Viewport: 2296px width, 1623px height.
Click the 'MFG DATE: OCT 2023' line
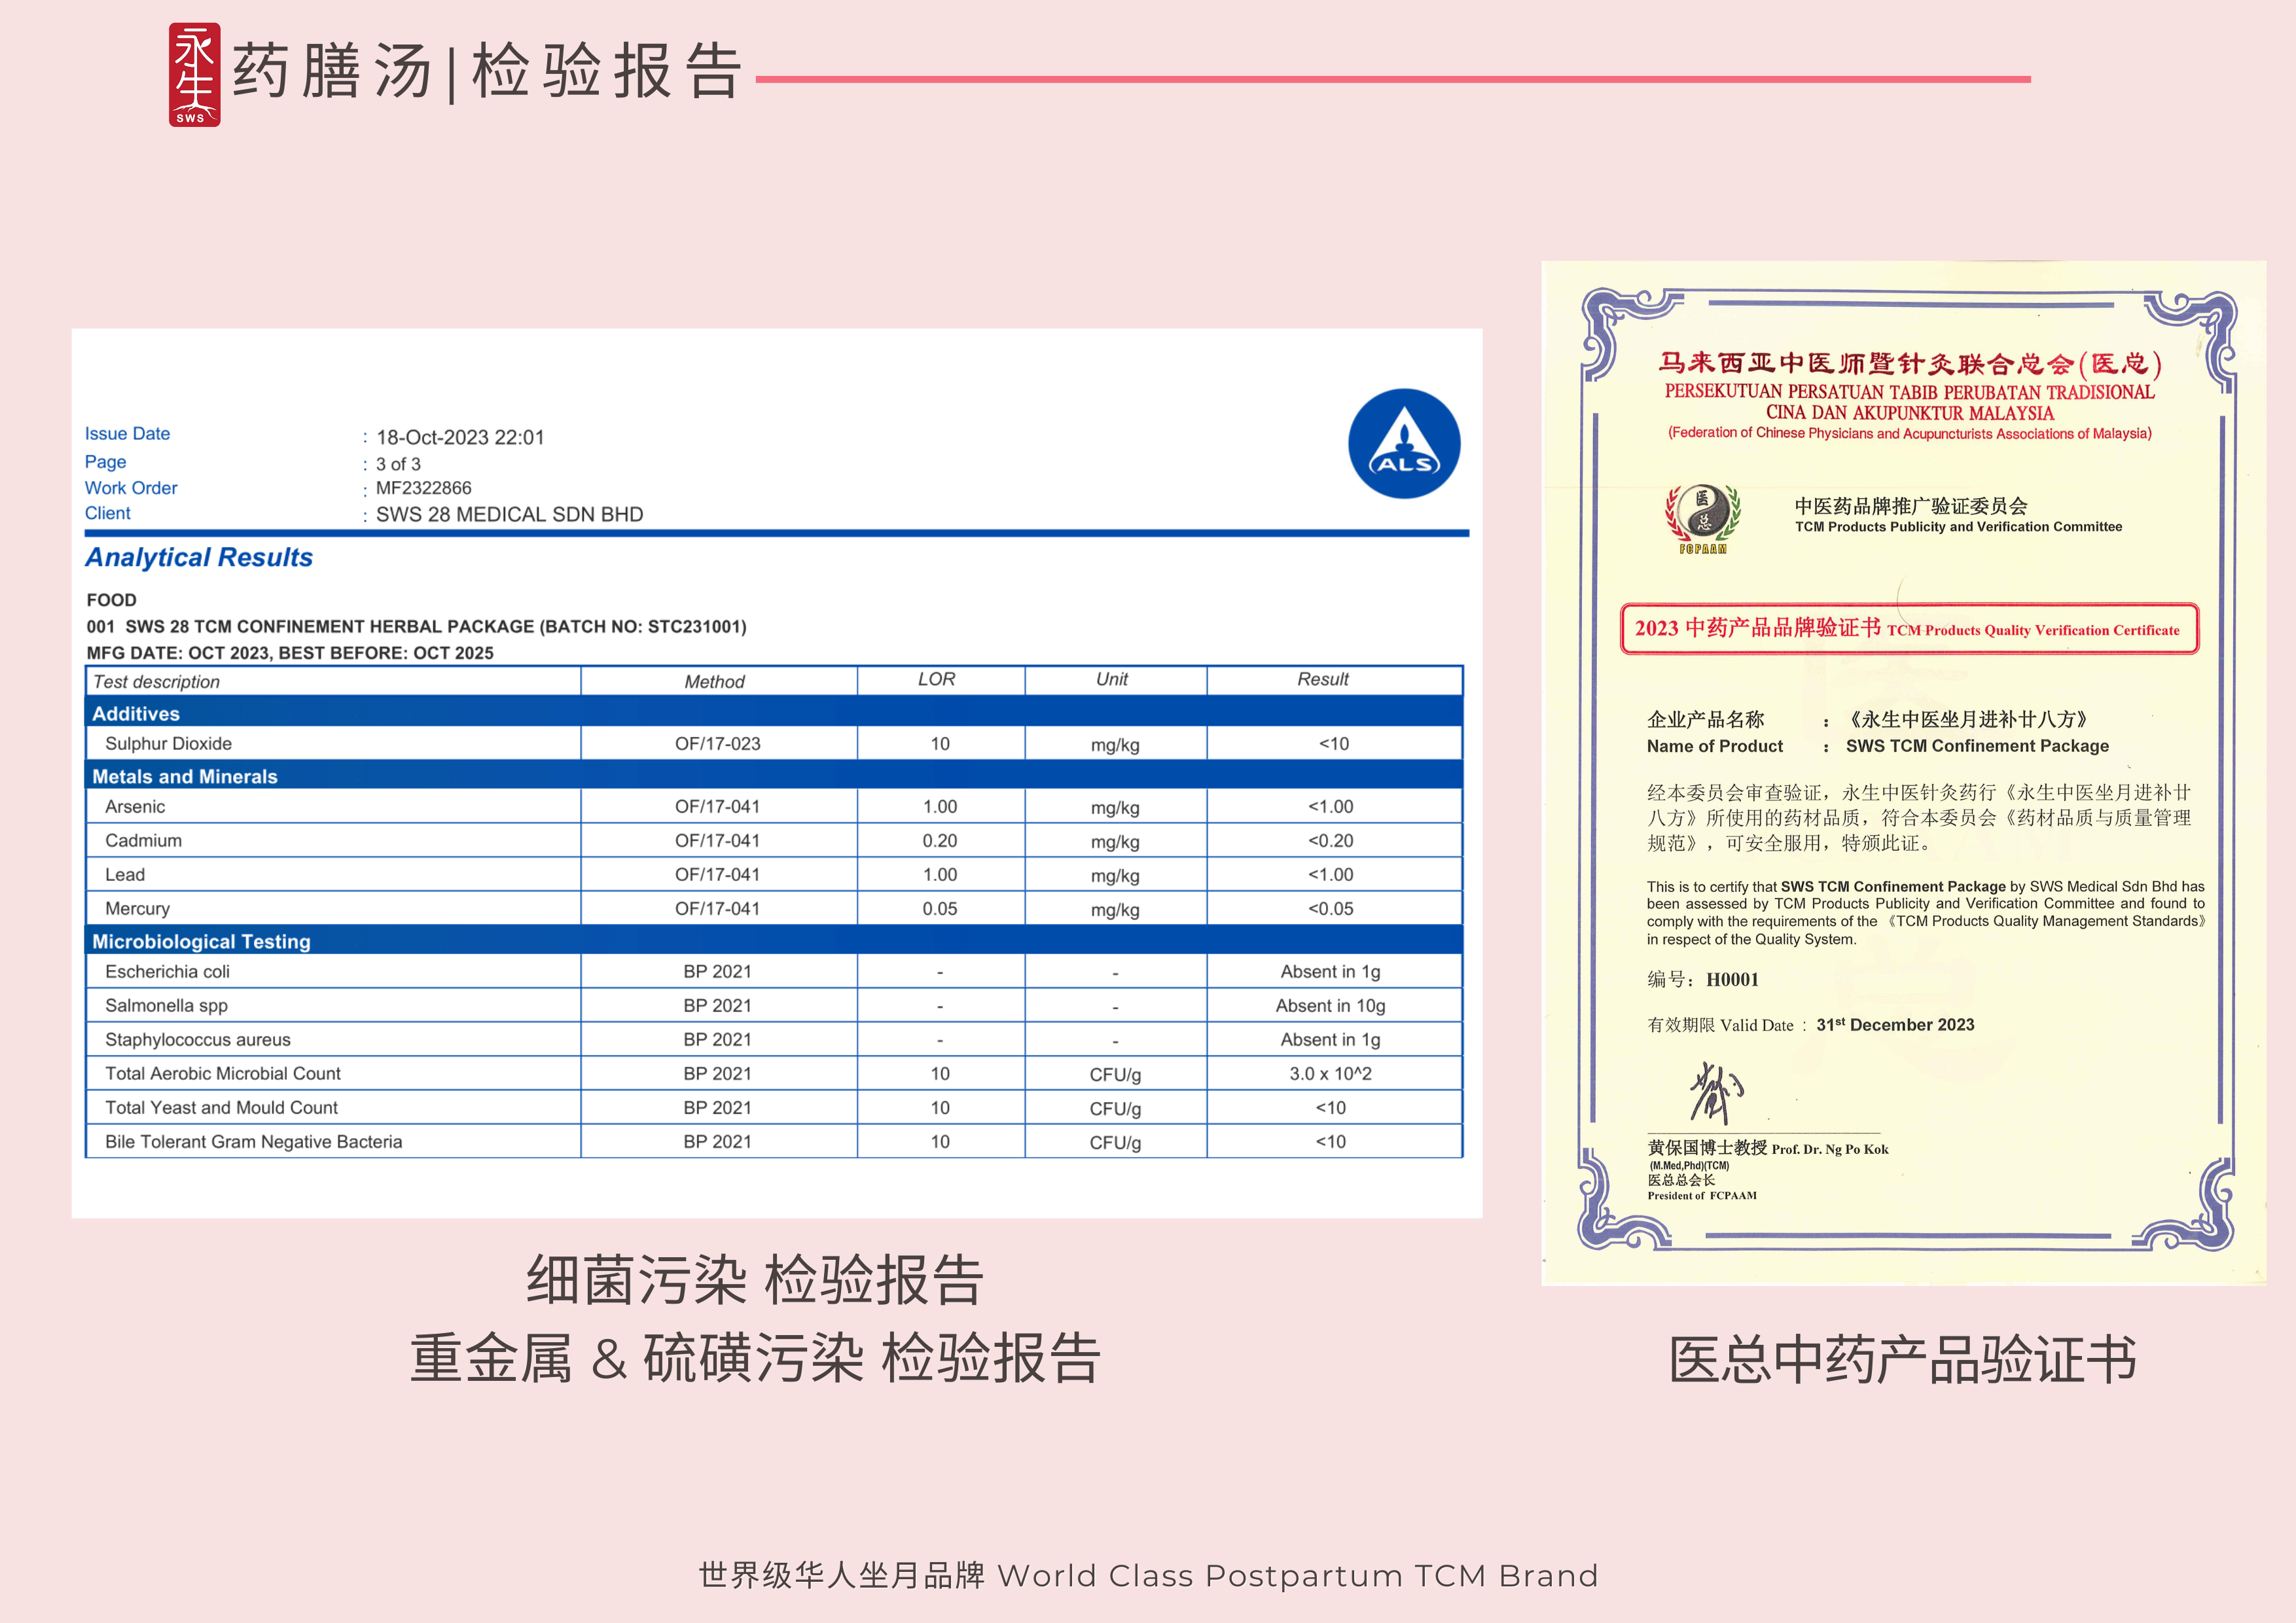(x=290, y=653)
